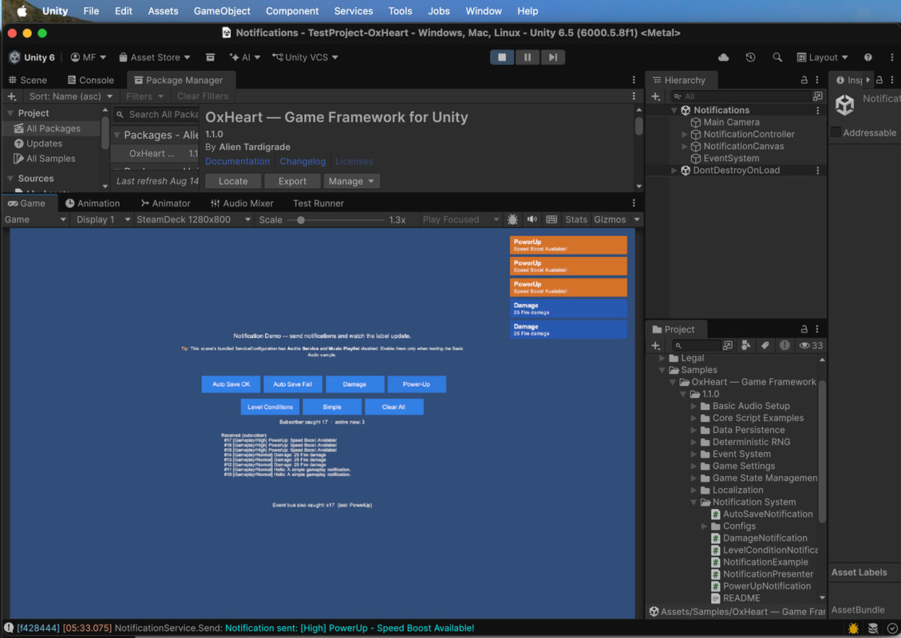Open the Notifications scene three-dot menu
The image size is (901, 638).
[818, 110]
